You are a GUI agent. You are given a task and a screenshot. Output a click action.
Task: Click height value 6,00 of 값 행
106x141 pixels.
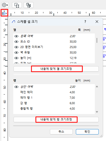click(72, 103)
